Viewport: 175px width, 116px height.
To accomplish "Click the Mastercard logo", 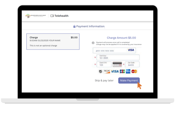I will 134,71.
